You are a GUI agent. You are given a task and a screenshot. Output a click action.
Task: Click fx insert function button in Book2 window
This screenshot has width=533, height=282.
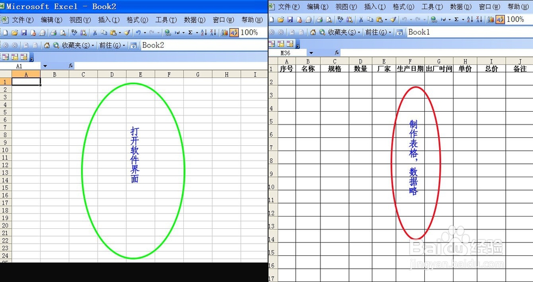(x=71, y=66)
